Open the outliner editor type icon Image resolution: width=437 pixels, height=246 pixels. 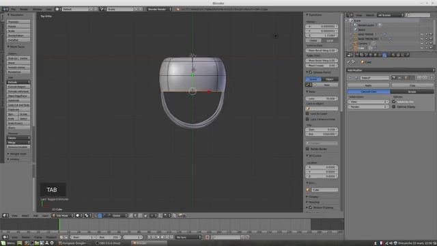[x=350, y=15]
